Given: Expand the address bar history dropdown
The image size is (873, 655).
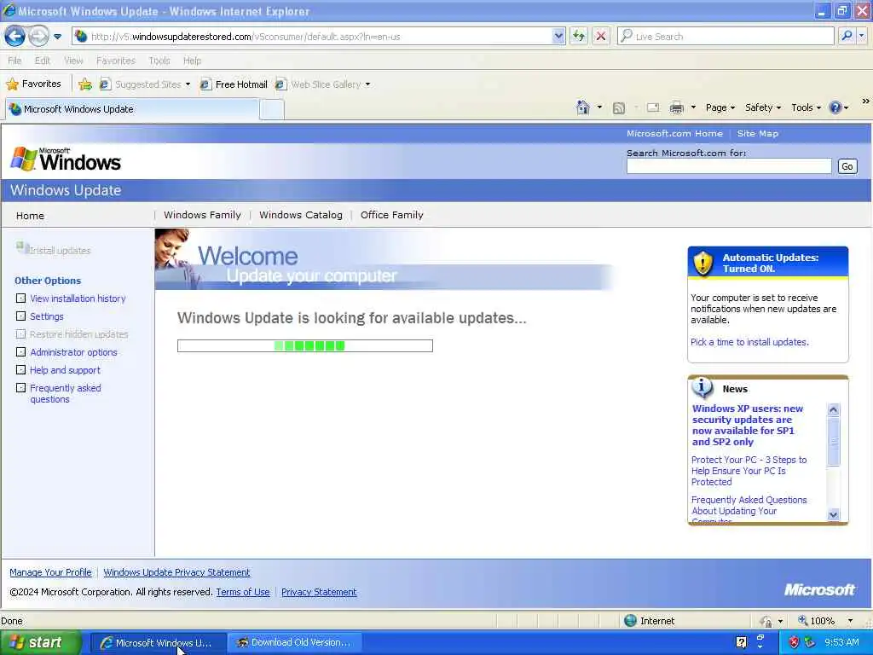Looking at the screenshot, I should click(558, 37).
